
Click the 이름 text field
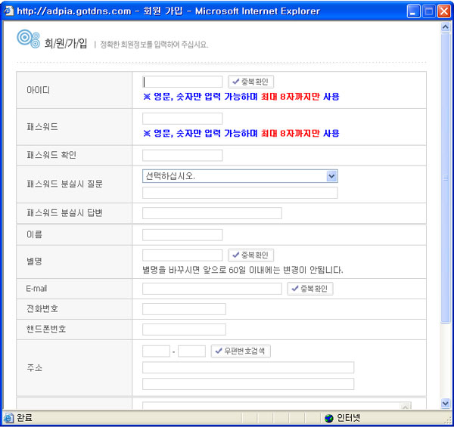[x=182, y=235]
